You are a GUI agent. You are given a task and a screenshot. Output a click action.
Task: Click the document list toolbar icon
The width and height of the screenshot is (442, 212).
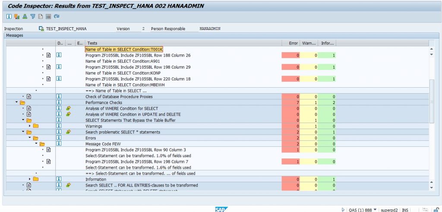[x=41, y=17]
